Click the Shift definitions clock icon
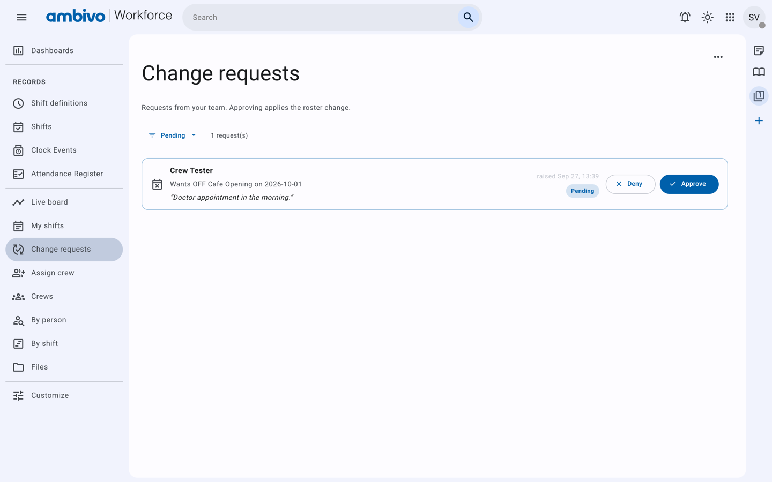 tap(18, 103)
